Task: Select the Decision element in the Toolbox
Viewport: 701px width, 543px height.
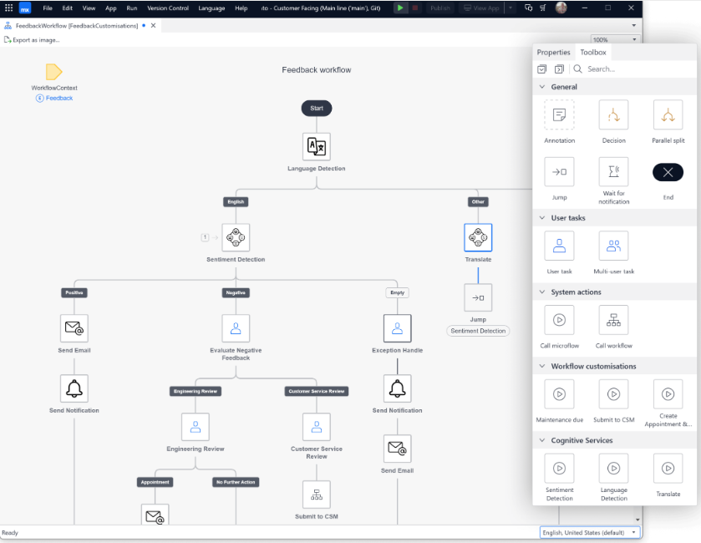Action: tap(613, 114)
